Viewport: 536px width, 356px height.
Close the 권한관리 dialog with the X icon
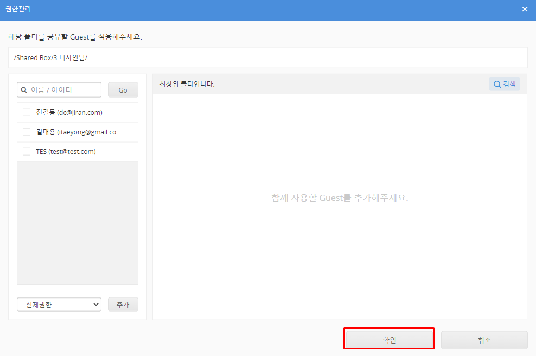coord(524,9)
